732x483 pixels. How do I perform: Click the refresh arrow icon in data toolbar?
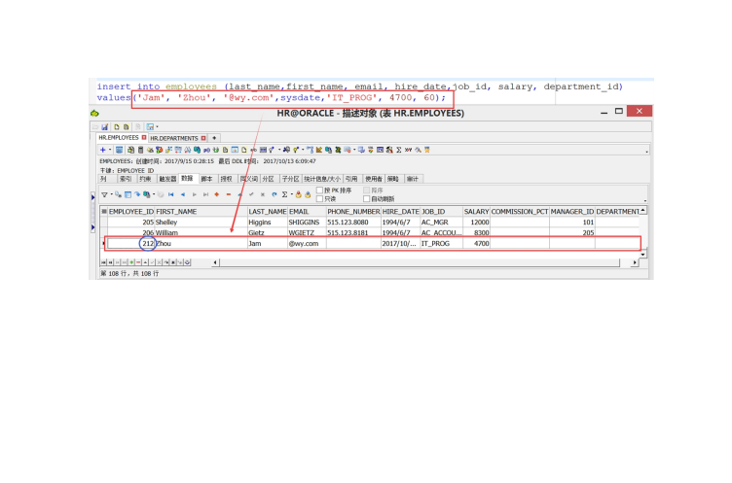(x=274, y=195)
